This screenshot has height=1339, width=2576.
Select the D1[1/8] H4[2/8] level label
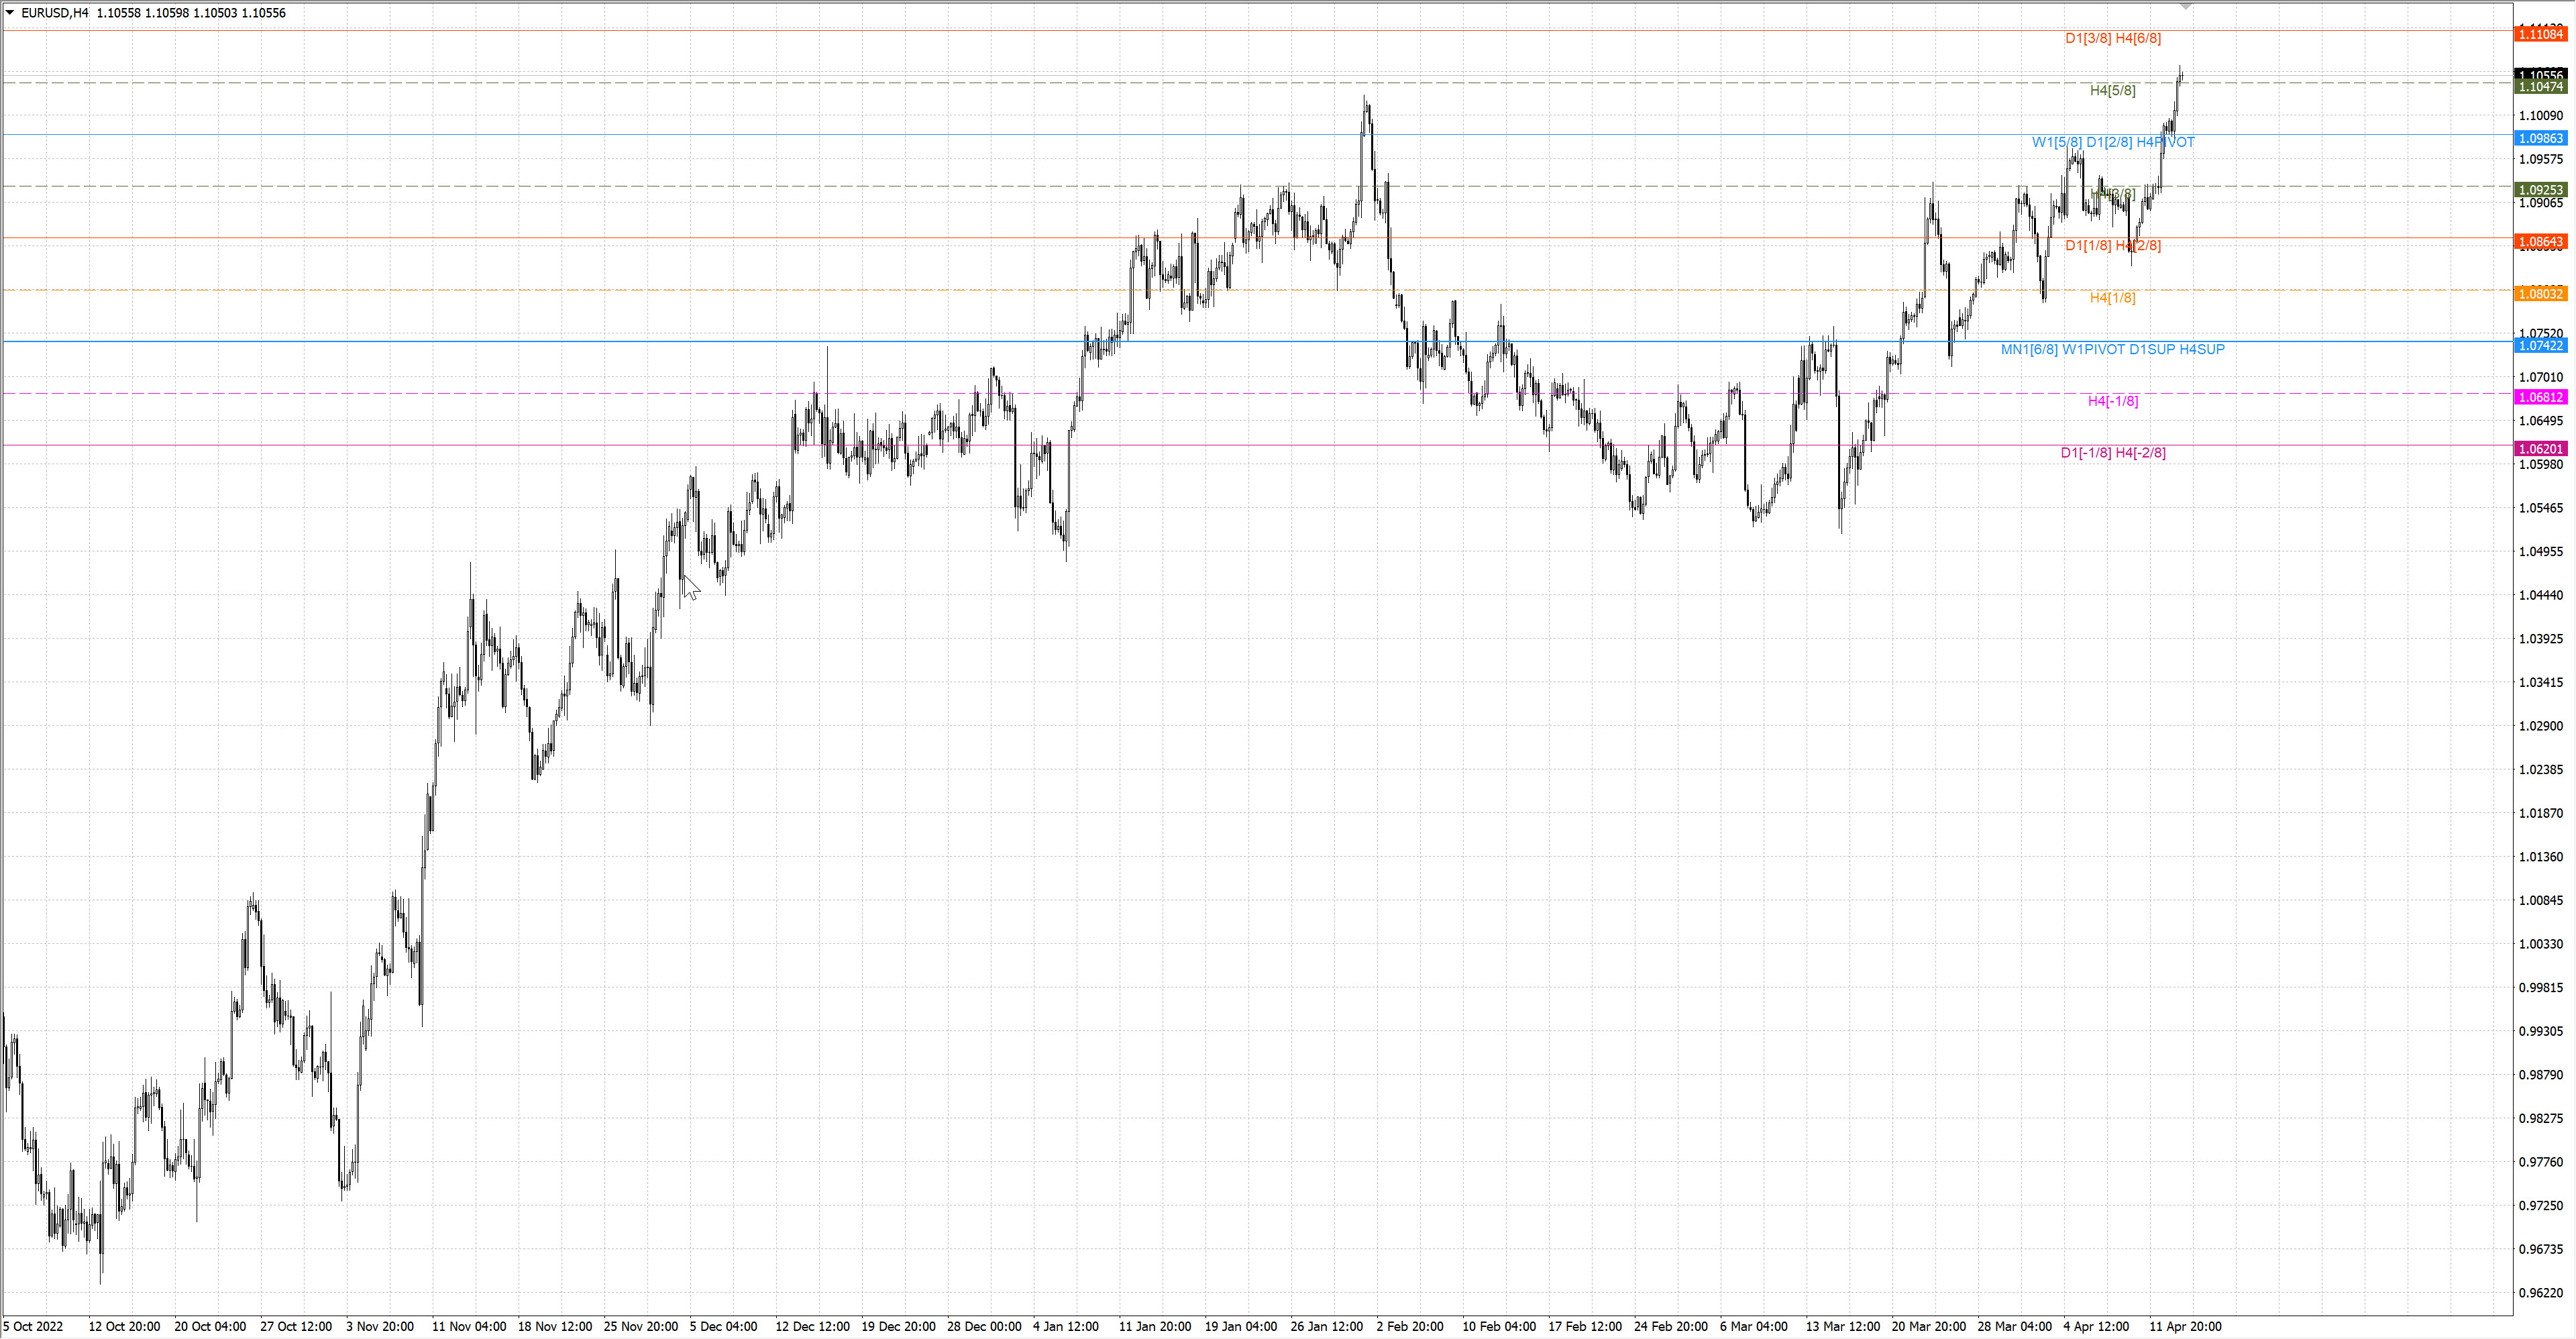pos(2113,245)
